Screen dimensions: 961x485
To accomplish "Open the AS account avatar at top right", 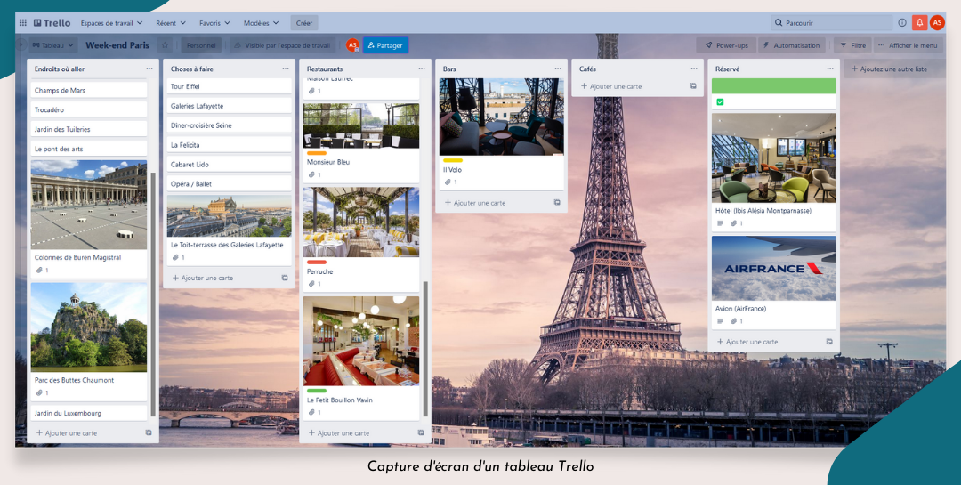I will pos(937,23).
